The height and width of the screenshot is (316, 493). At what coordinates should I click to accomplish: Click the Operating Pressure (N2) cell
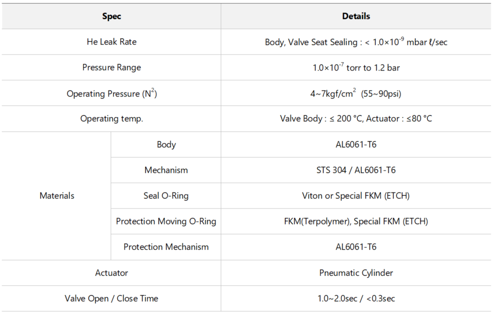click(x=111, y=93)
